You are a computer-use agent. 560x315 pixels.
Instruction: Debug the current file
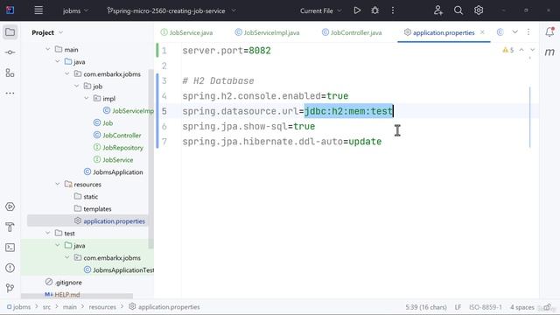point(375,10)
